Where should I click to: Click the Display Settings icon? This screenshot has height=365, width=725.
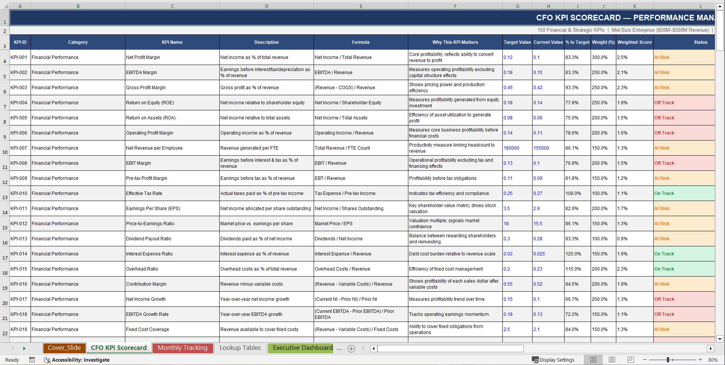pyautogui.click(x=535, y=360)
